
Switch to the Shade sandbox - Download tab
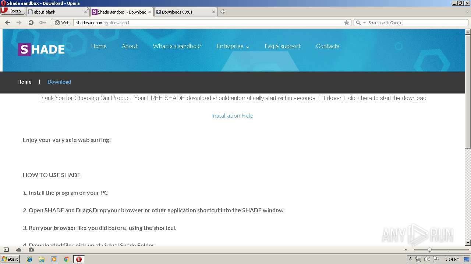point(121,12)
